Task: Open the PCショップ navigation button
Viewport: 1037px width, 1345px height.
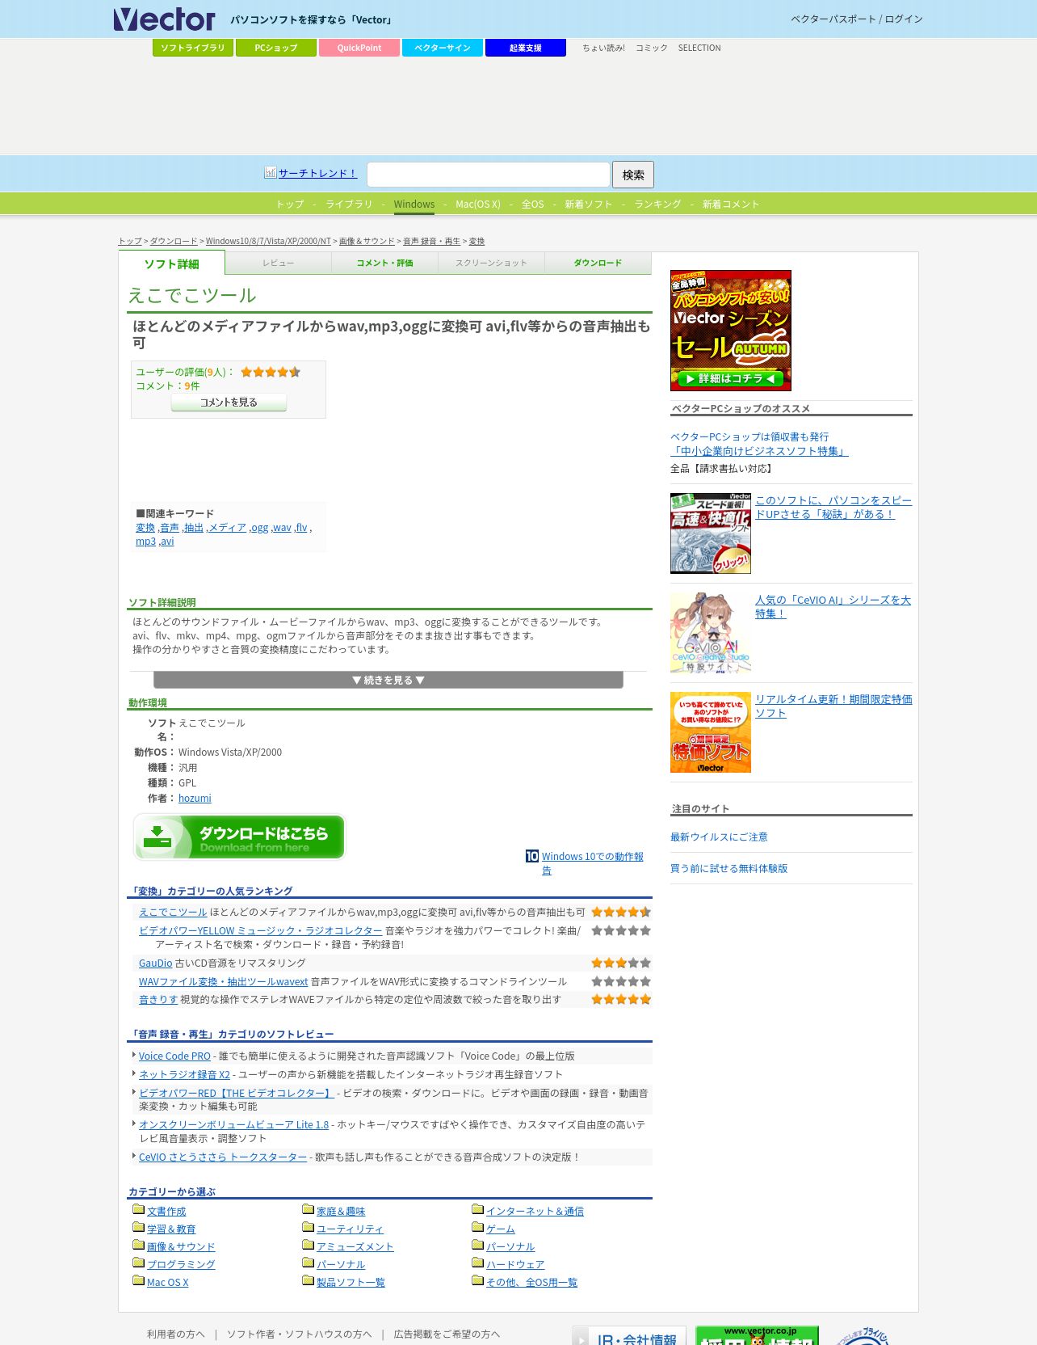Action: pos(276,48)
